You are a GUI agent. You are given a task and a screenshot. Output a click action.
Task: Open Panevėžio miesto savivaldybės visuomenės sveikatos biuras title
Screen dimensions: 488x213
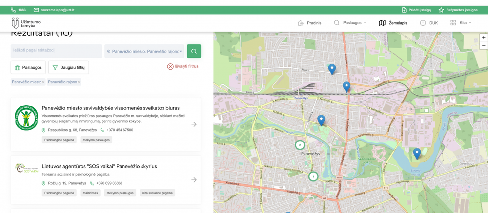click(x=110, y=108)
